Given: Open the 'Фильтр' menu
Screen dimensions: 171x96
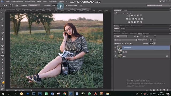Looking at the screenshot, I should point(61,2).
